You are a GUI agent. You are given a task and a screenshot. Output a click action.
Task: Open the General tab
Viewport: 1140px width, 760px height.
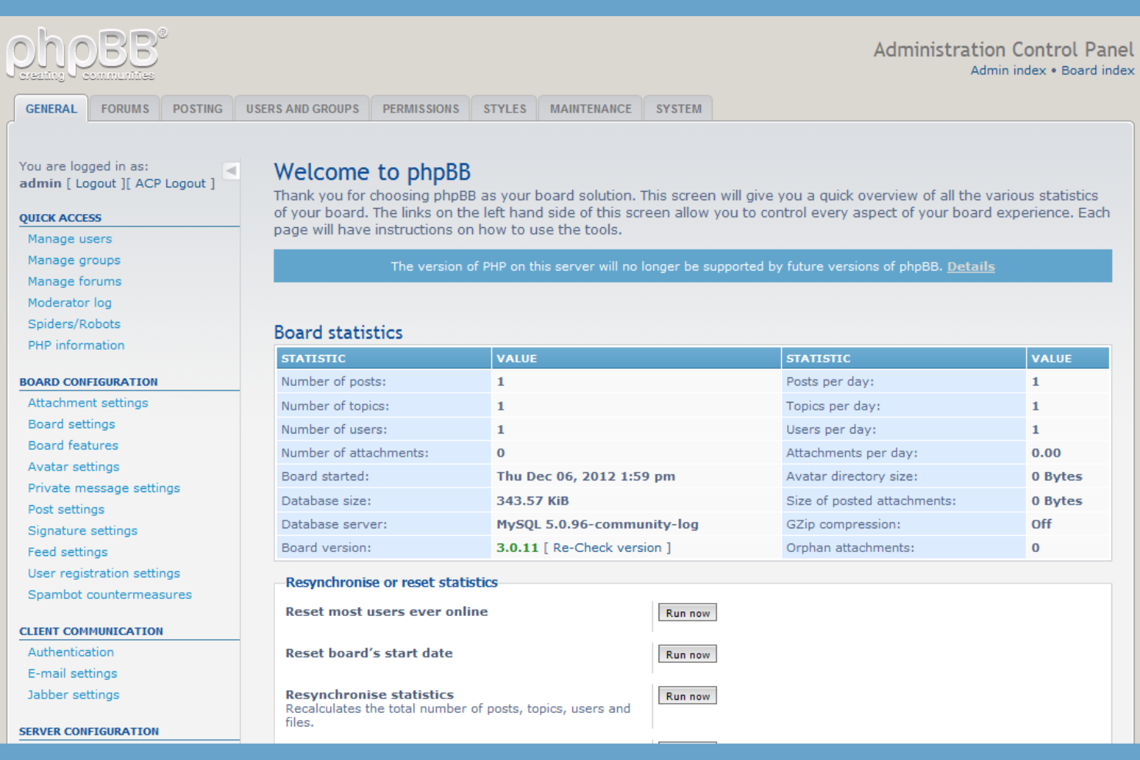[x=51, y=109]
